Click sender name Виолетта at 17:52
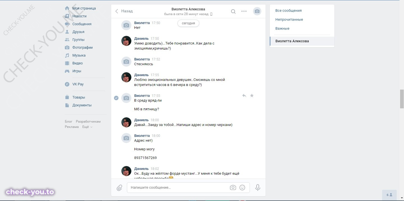Screen dimensions: 404x201 pyautogui.click(x=142, y=59)
